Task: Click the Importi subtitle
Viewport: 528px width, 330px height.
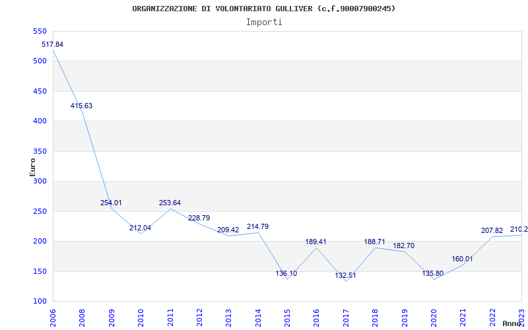Action: 264,22
